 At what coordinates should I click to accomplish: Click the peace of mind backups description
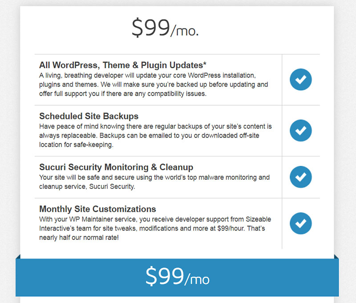point(155,135)
